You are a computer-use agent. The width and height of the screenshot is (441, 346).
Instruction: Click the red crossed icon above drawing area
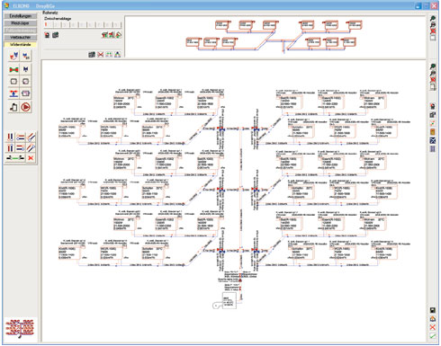click(101, 54)
